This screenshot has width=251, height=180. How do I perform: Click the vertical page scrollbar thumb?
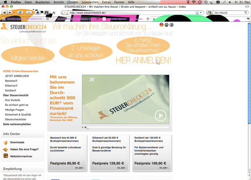click(249, 73)
